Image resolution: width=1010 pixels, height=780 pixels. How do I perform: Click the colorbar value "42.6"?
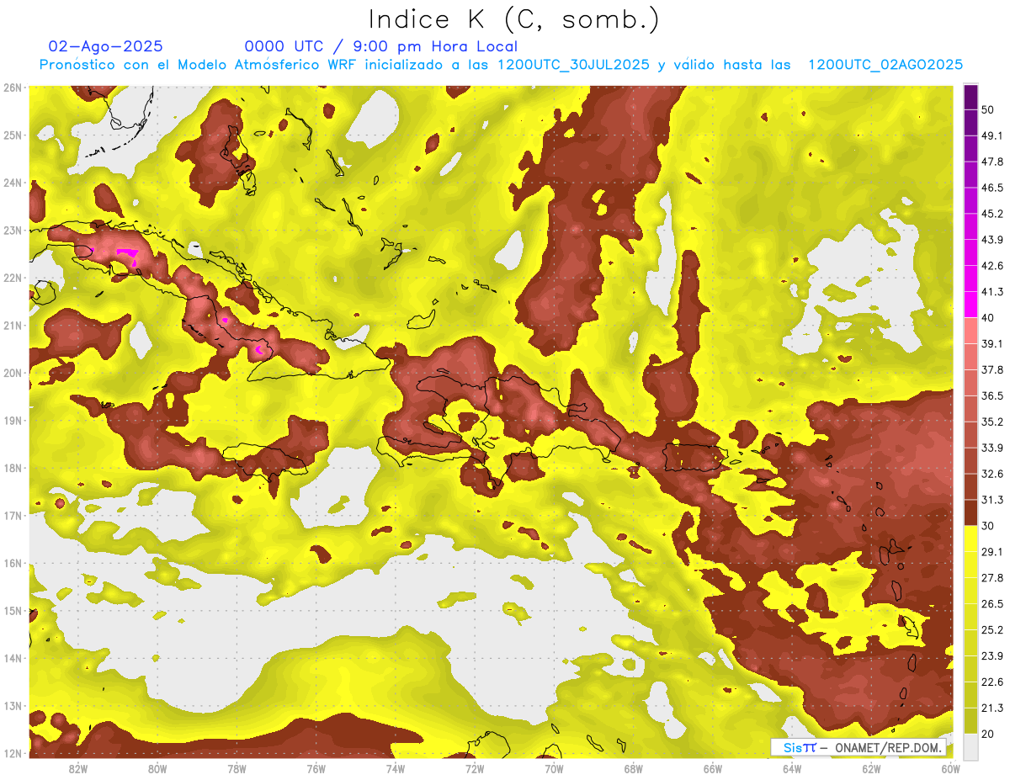pos(992,266)
